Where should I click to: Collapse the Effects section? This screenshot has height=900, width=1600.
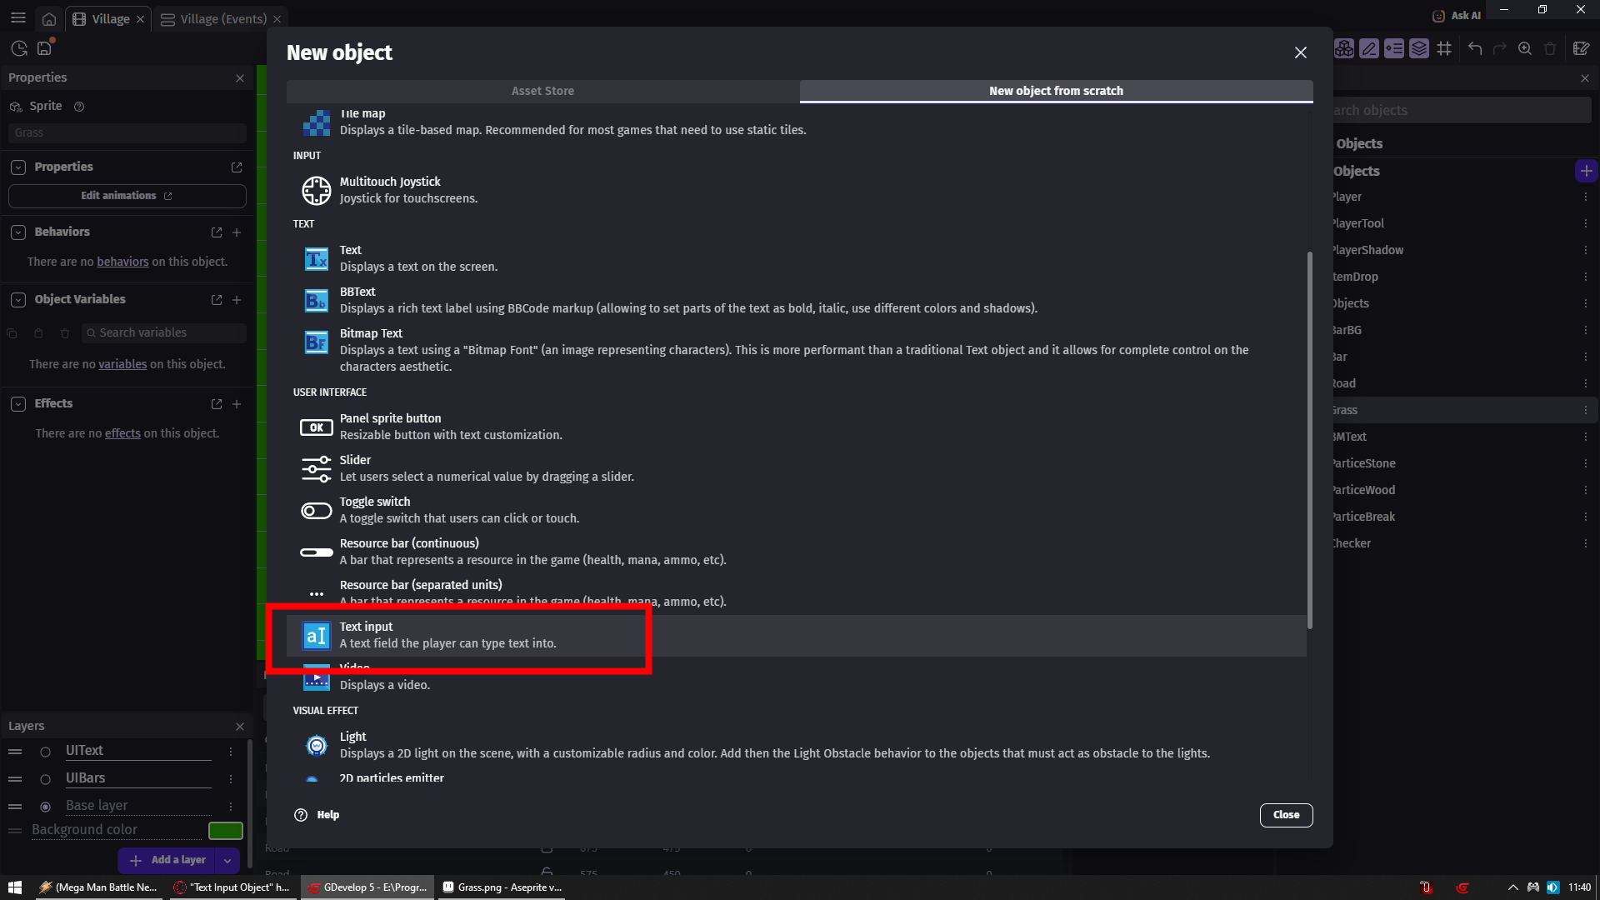pos(17,403)
